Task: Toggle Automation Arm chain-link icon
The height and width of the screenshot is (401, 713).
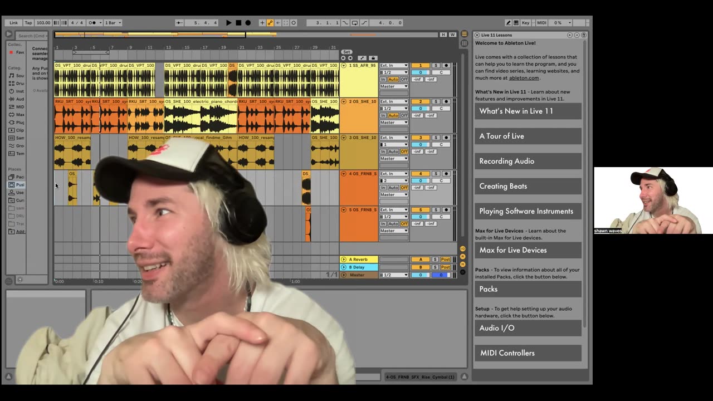Action: (x=270, y=23)
